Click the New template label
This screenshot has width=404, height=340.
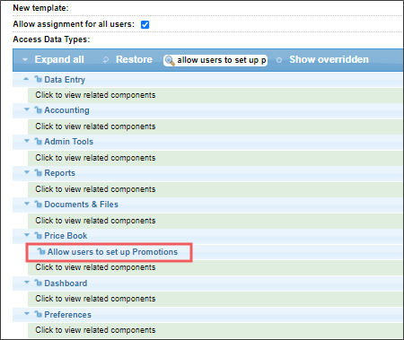click(40, 8)
